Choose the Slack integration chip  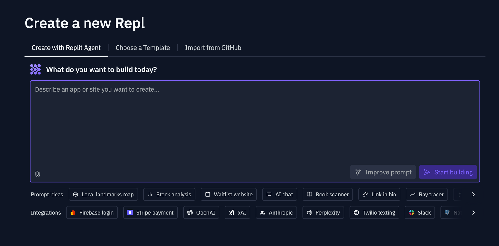tap(420, 213)
